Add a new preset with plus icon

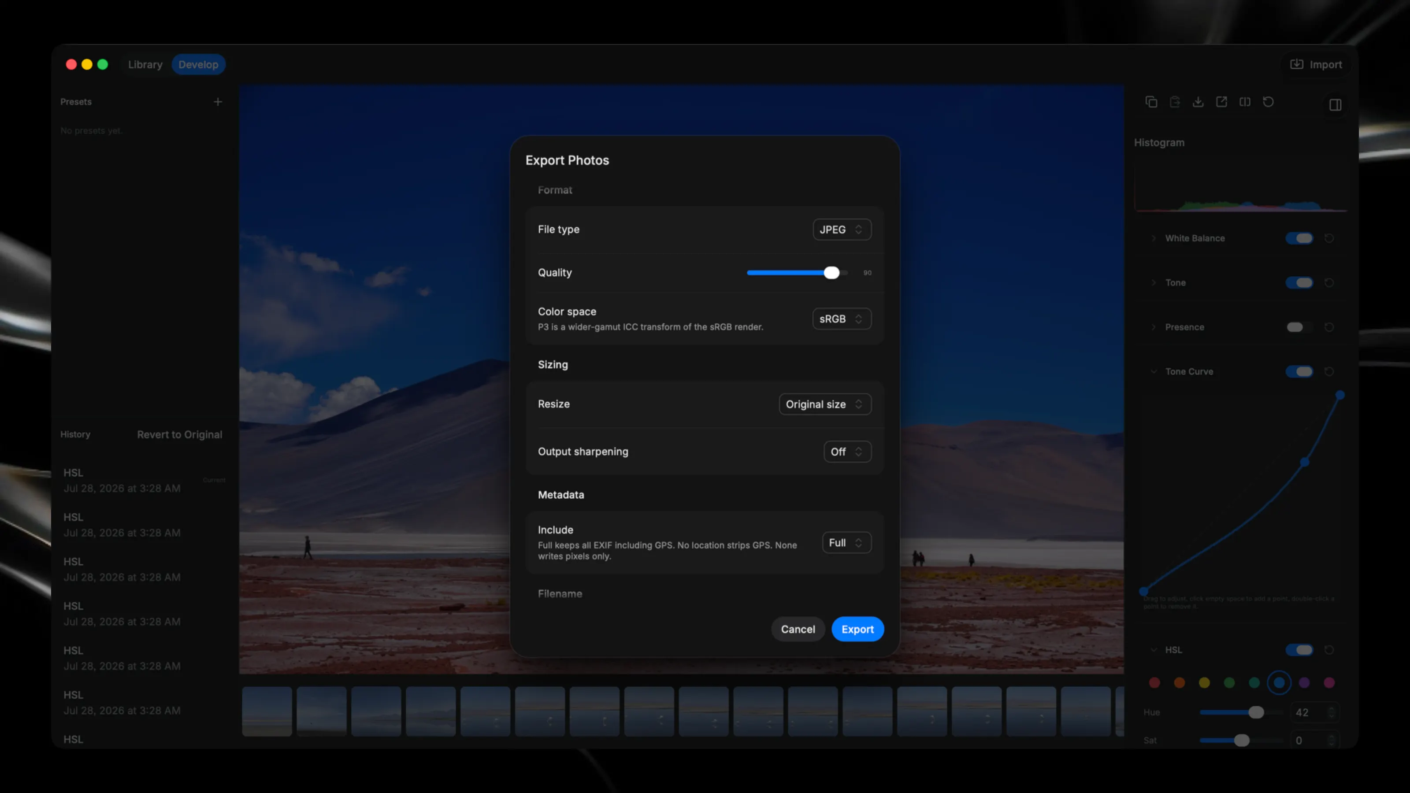(x=218, y=102)
